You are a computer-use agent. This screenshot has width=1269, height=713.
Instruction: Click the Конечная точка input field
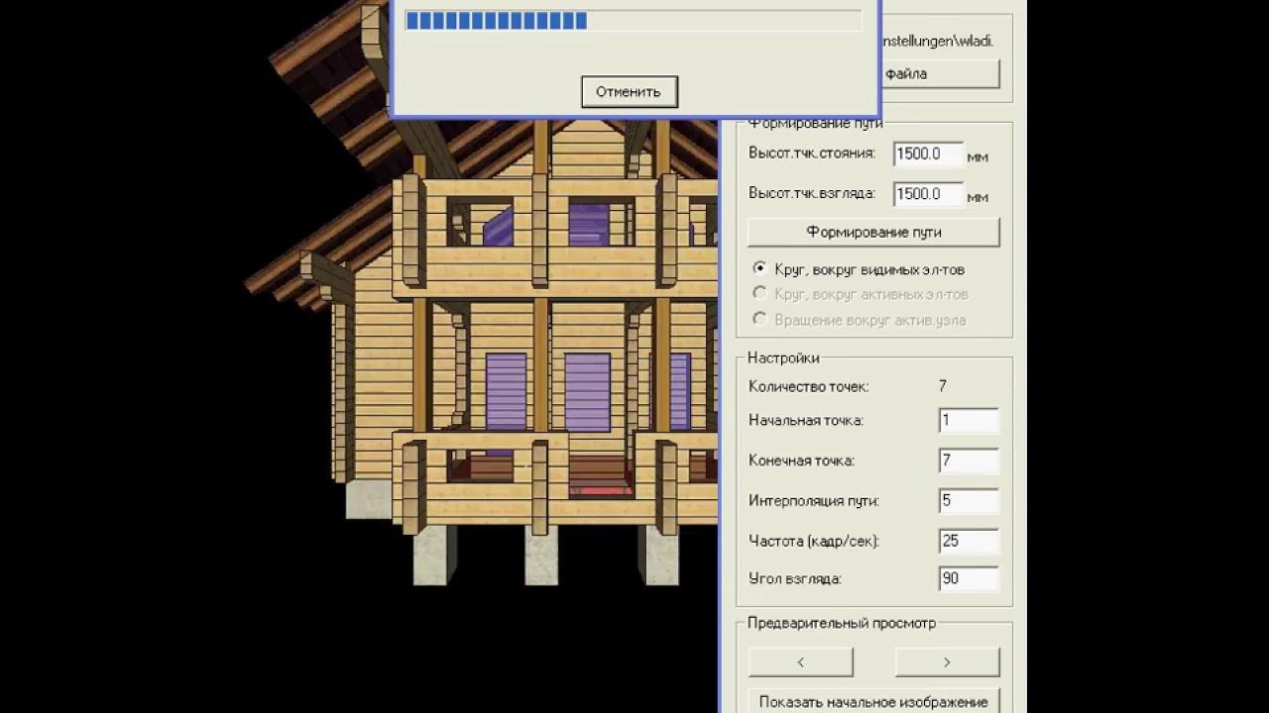(969, 460)
